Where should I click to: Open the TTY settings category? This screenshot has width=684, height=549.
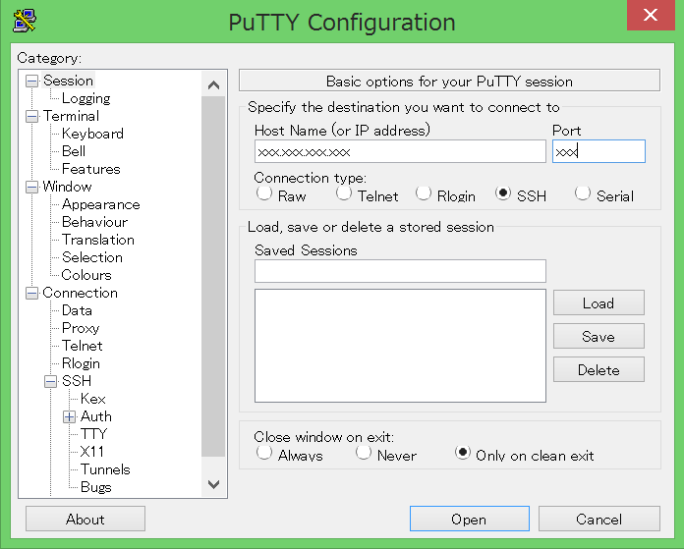(x=93, y=434)
